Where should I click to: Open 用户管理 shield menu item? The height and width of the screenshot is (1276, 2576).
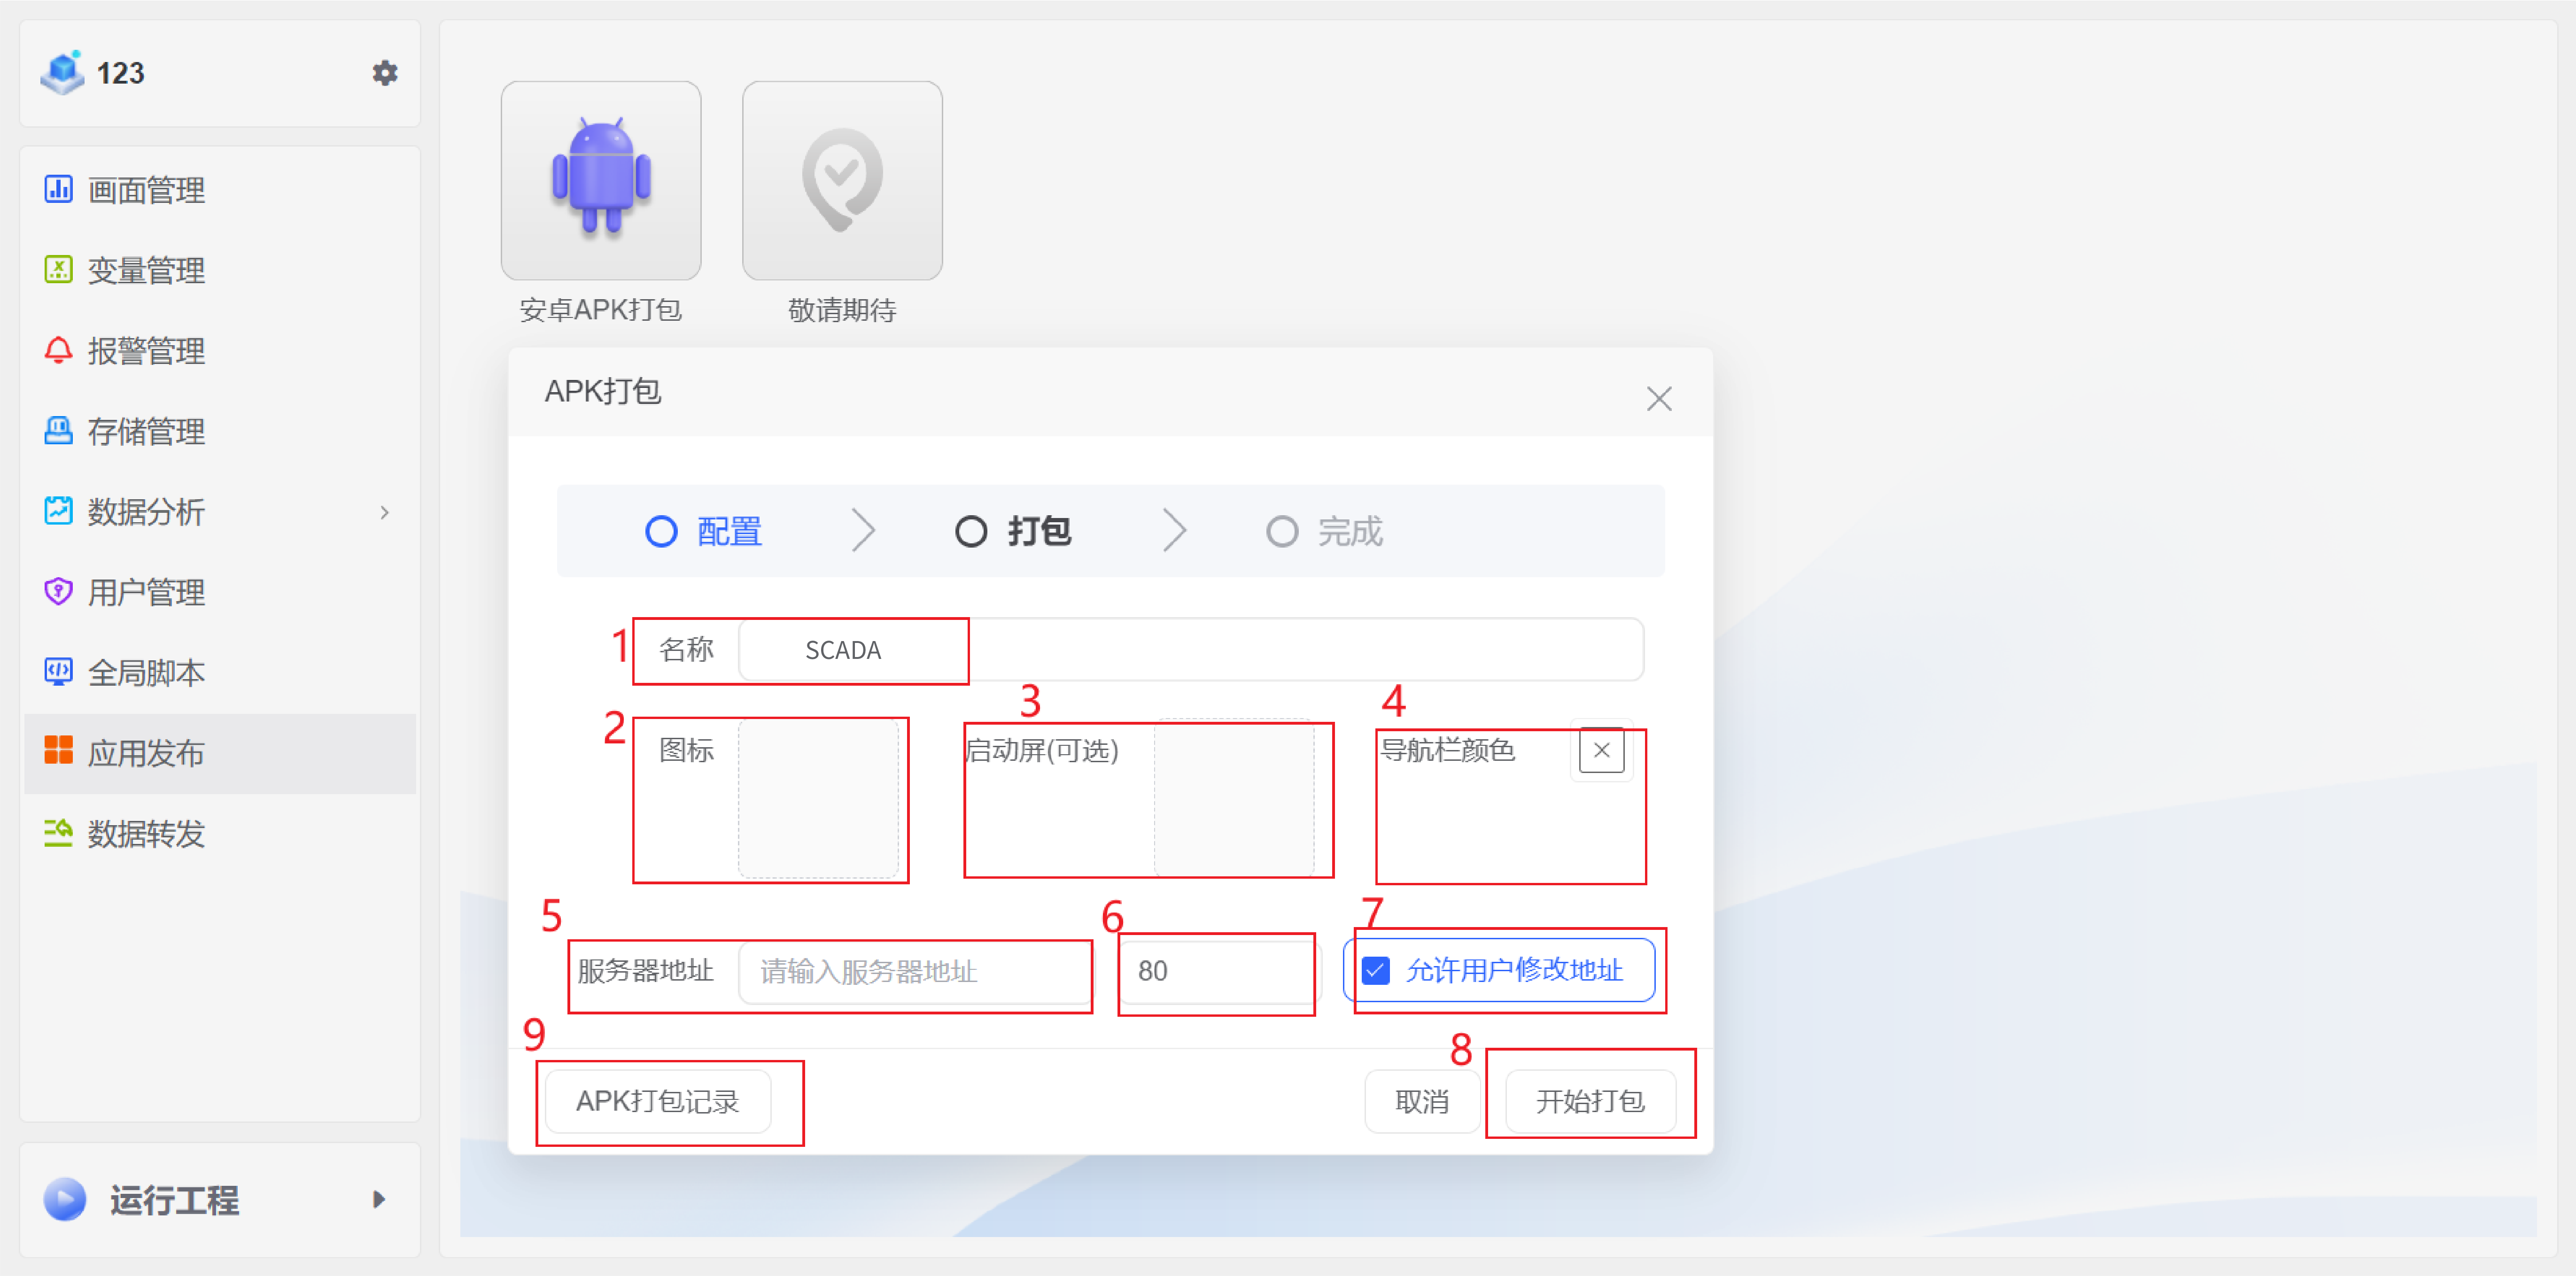coord(146,592)
